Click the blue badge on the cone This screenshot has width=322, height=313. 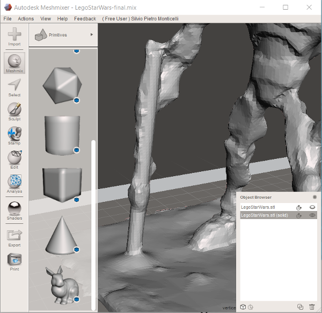77,250
